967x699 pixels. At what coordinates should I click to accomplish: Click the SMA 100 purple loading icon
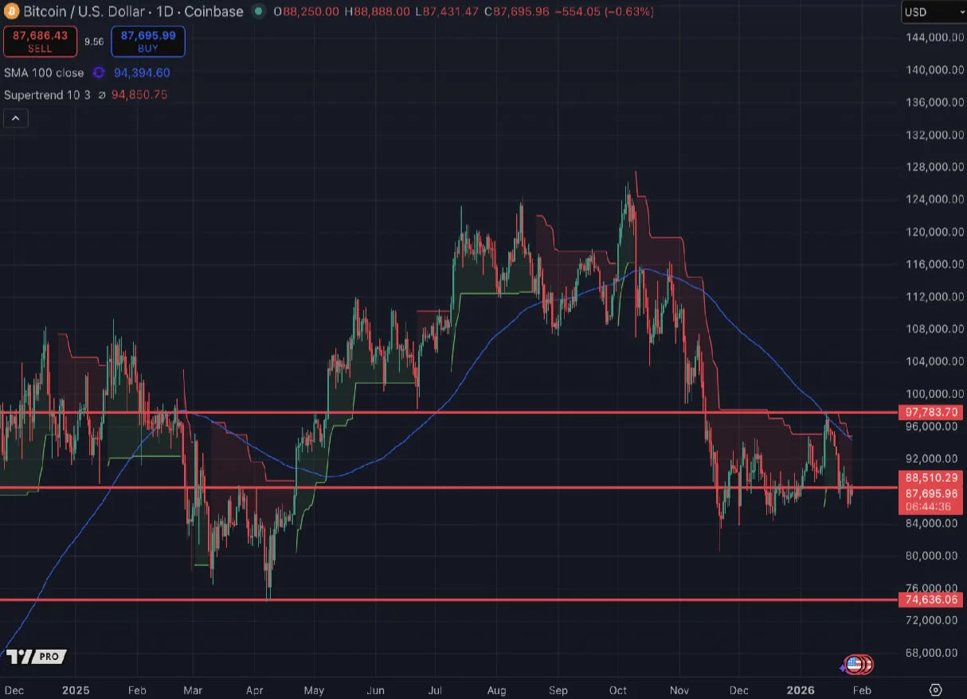point(99,72)
